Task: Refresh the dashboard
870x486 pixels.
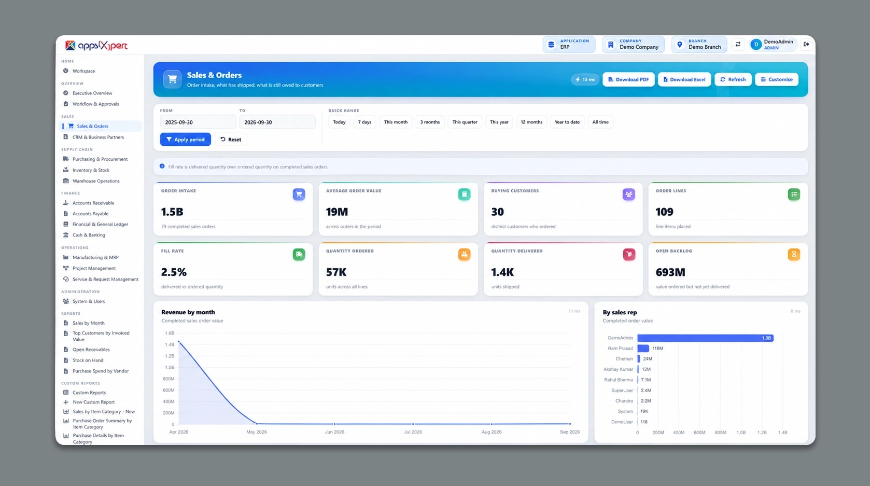Action: (733, 79)
